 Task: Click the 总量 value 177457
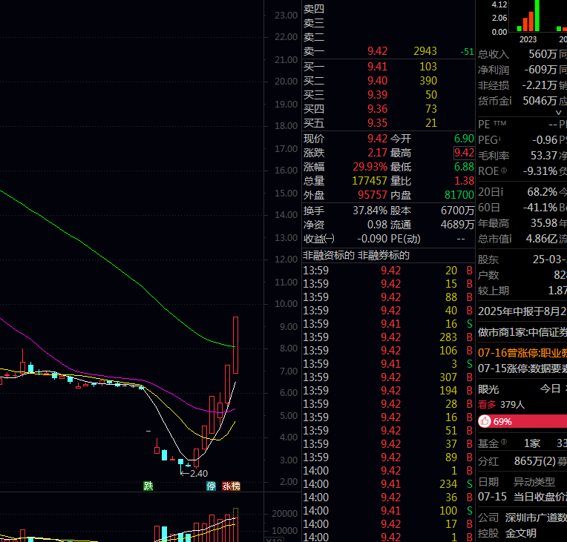pyautogui.click(x=370, y=181)
